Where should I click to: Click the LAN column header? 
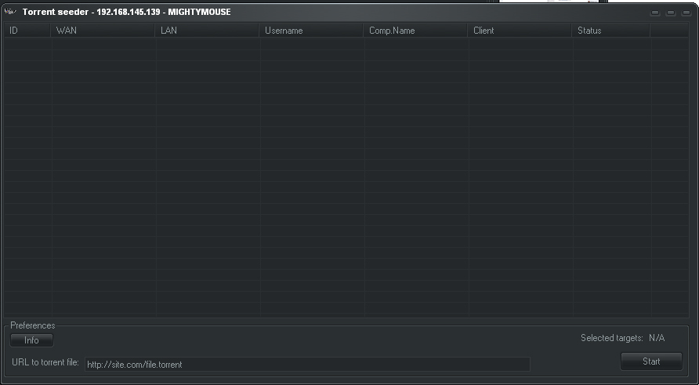(207, 31)
